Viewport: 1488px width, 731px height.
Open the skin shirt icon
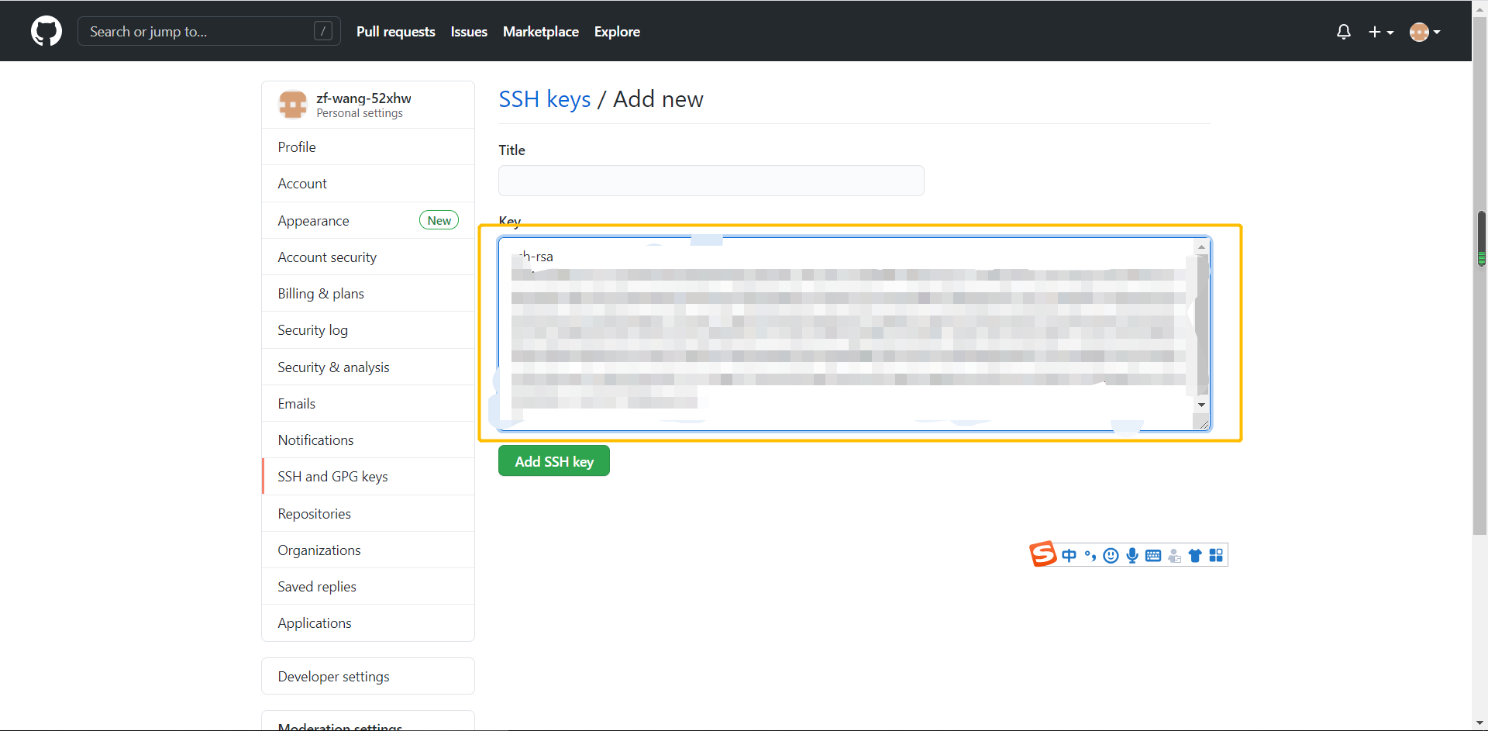pos(1194,555)
